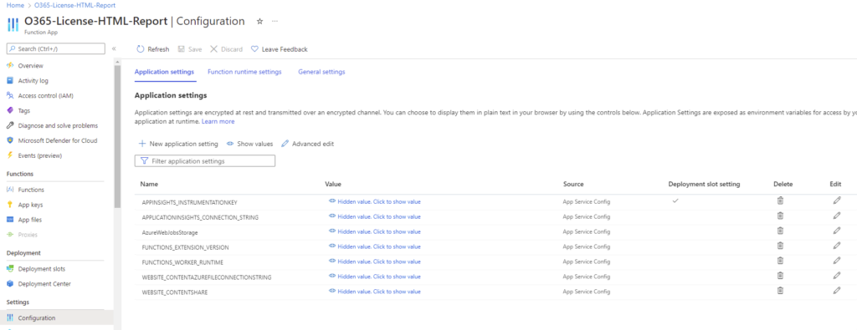Image resolution: width=857 pixels, height=330 pixels.
Task: Edit the WEBSITE_CONTENTSHARE setting
Action: pyautogui.click(x=836, y=291)
